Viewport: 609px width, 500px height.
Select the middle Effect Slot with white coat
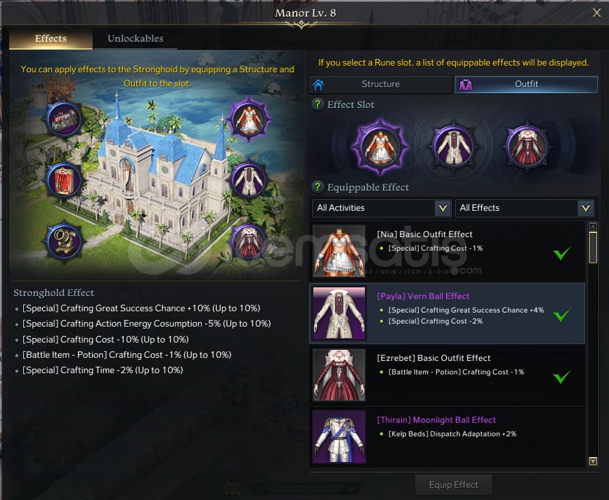[453, 147]
